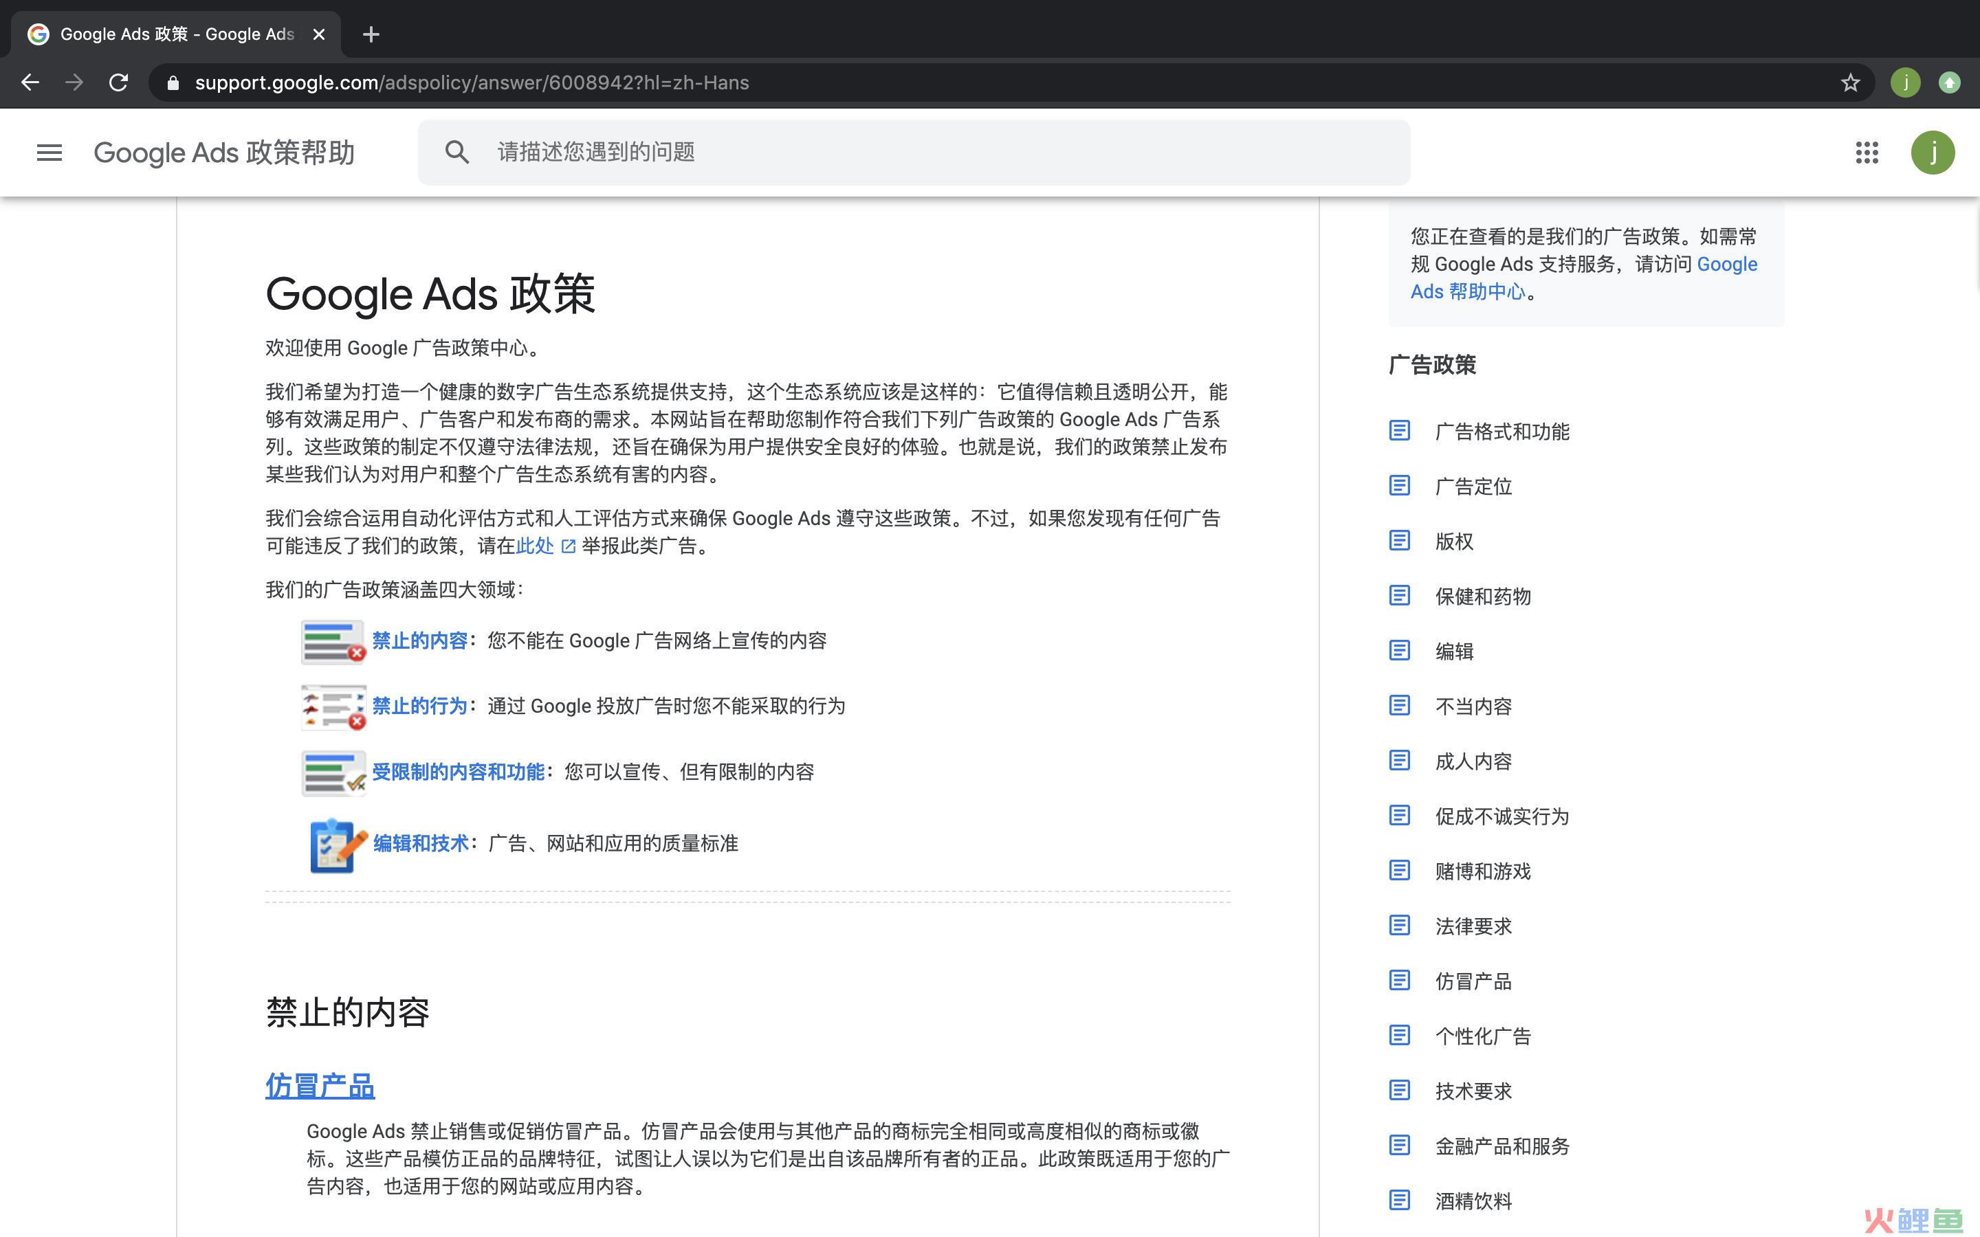Click the document icon beside 广告定位

click(x=1399, y=485)
